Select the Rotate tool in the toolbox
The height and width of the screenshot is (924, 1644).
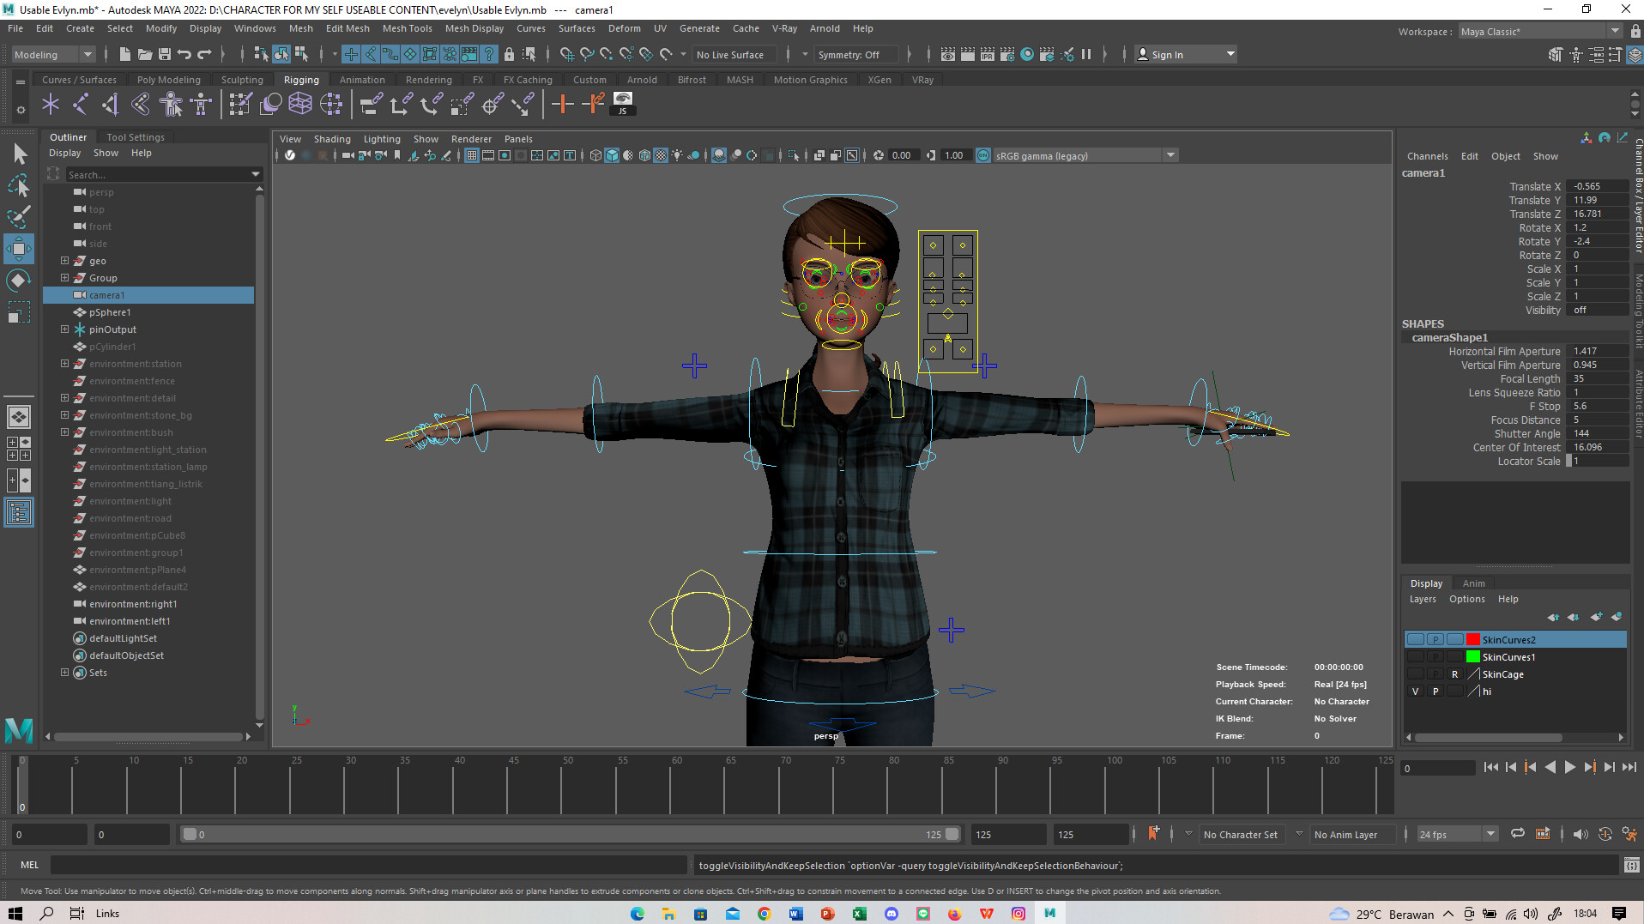pyautogui.click(x=18, y=280)
